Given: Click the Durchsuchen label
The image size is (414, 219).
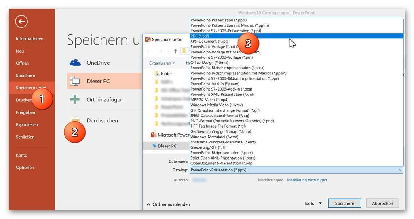Looking at the screenshot, I should tap(102, 120).
